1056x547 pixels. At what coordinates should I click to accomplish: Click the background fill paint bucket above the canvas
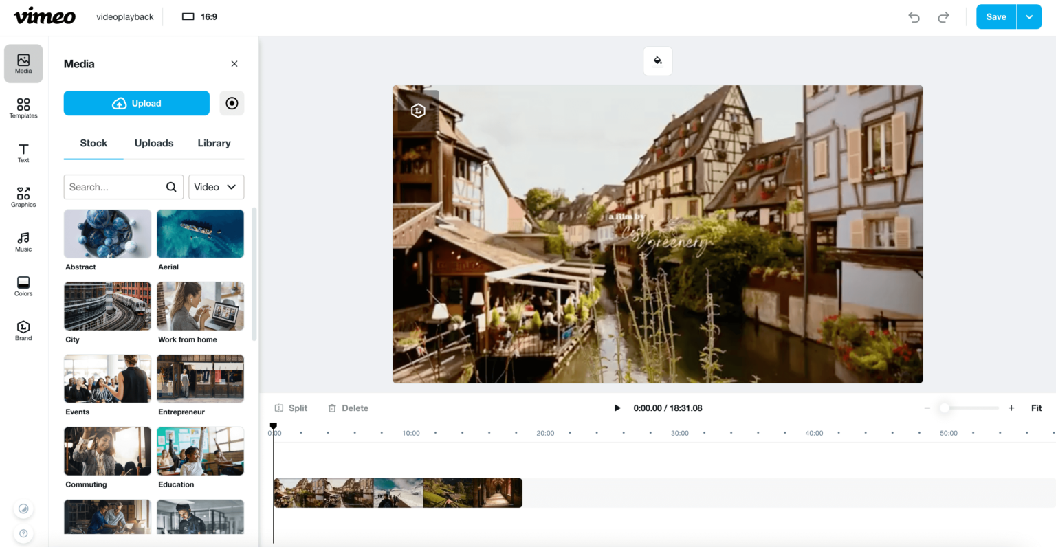pyautogui.click(x=657, y=60)
